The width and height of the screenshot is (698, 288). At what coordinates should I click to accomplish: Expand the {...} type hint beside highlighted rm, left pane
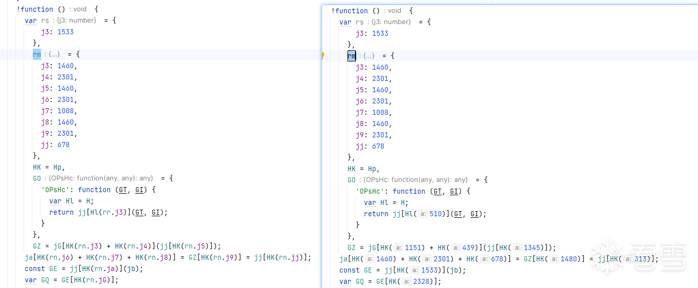tap(54, 54)
